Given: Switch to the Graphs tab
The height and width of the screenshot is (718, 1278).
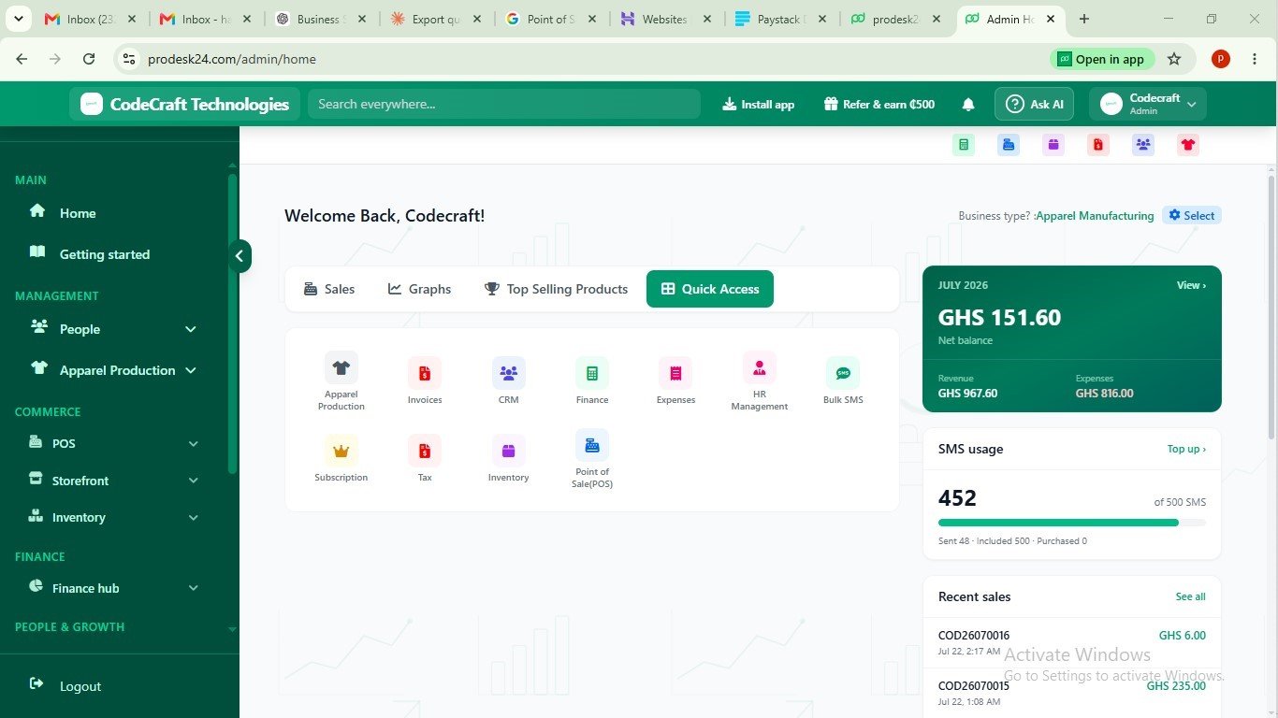Looking at the screenshot, I should [x=419, y=289].
